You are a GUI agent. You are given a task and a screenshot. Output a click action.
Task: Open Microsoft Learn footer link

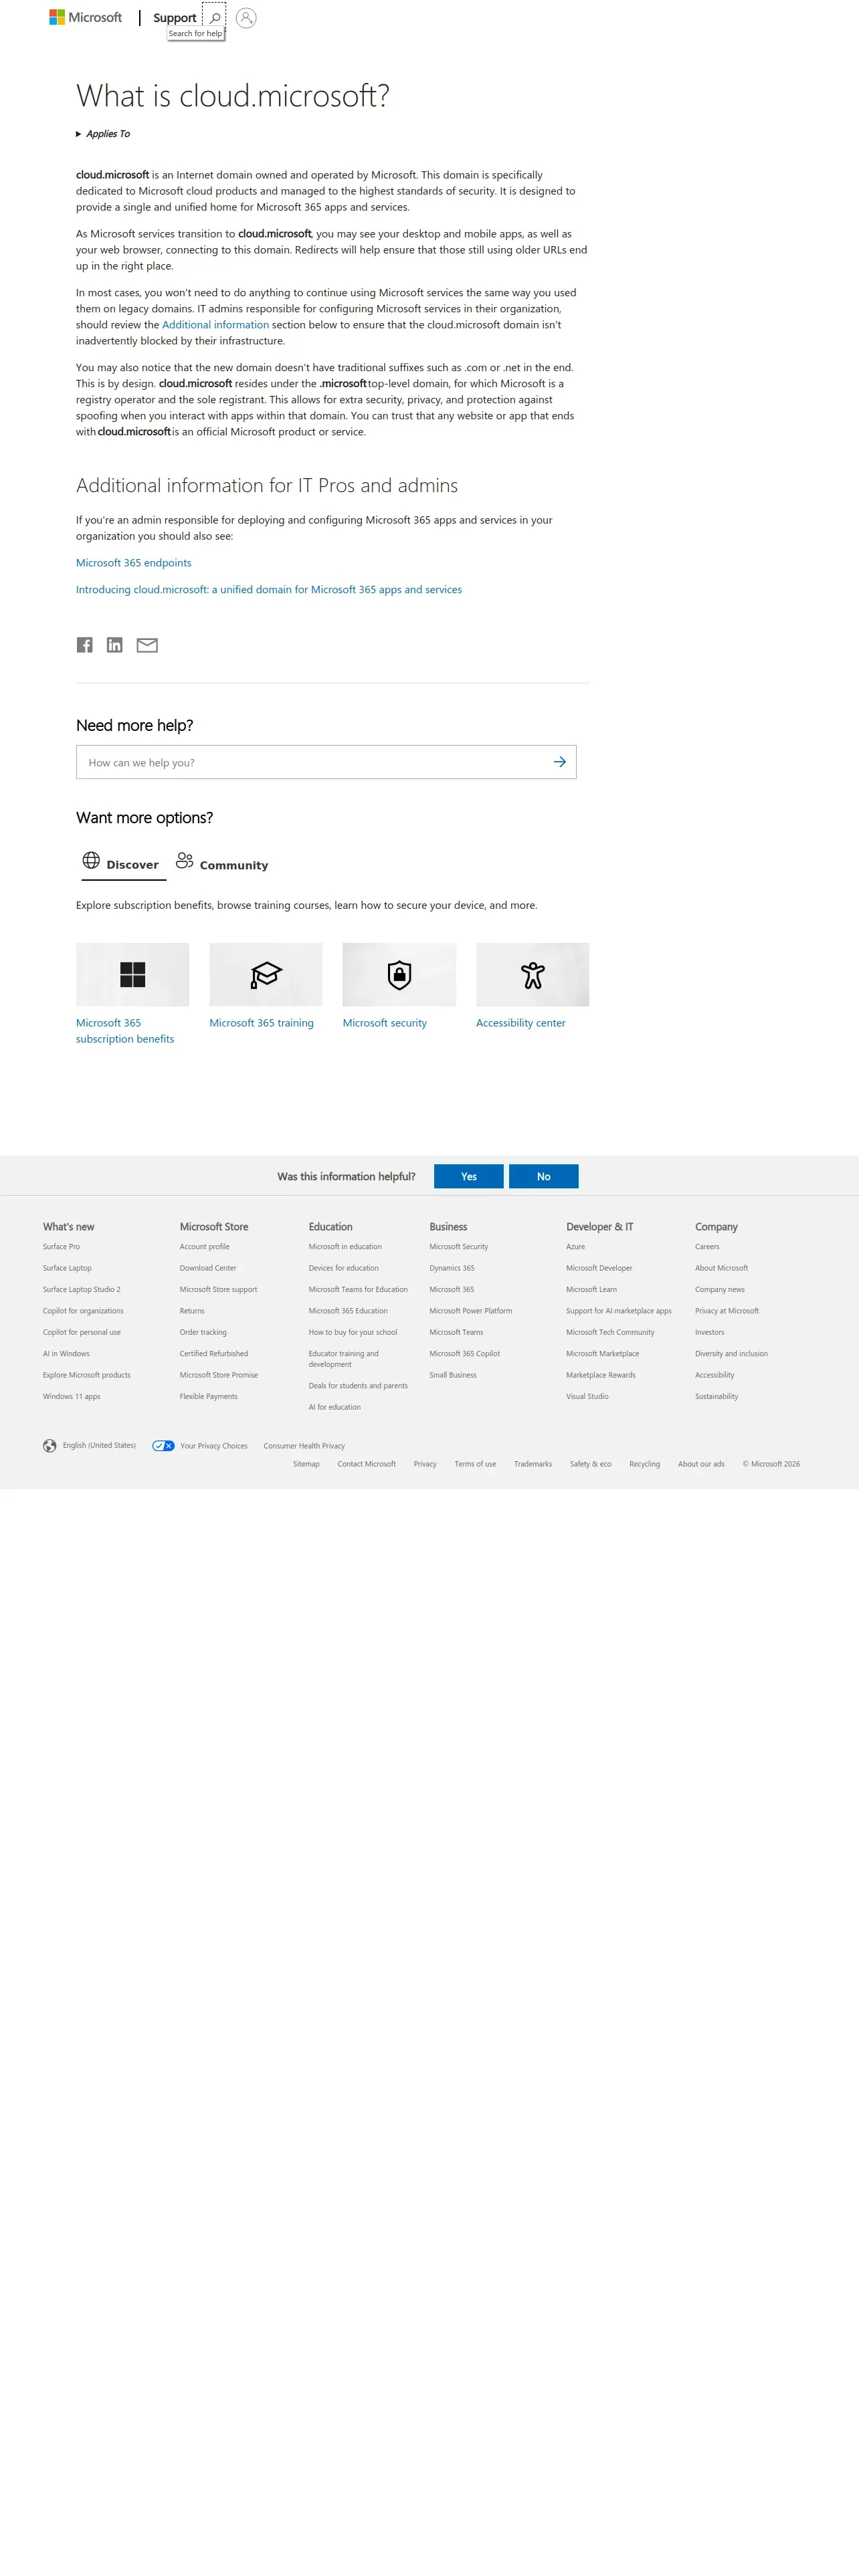tap(592, 1290)
